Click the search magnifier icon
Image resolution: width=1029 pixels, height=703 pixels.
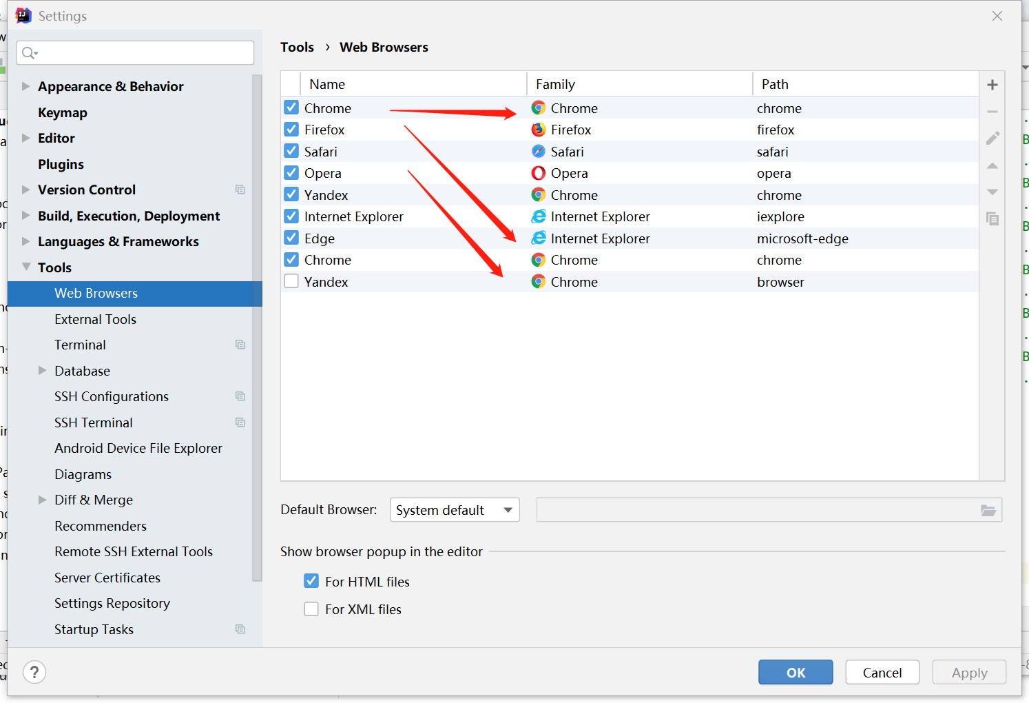click(x=29, y=53)
